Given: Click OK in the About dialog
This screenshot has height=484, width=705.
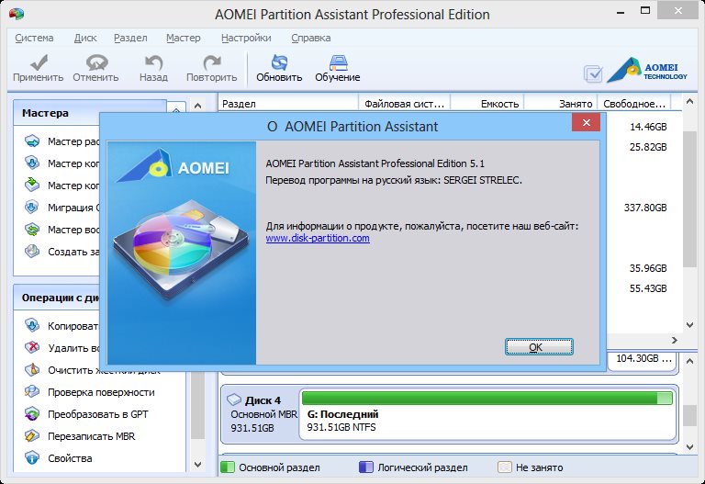Looking at the screenshot, I should pyautogui.click(x=539, y=347).
